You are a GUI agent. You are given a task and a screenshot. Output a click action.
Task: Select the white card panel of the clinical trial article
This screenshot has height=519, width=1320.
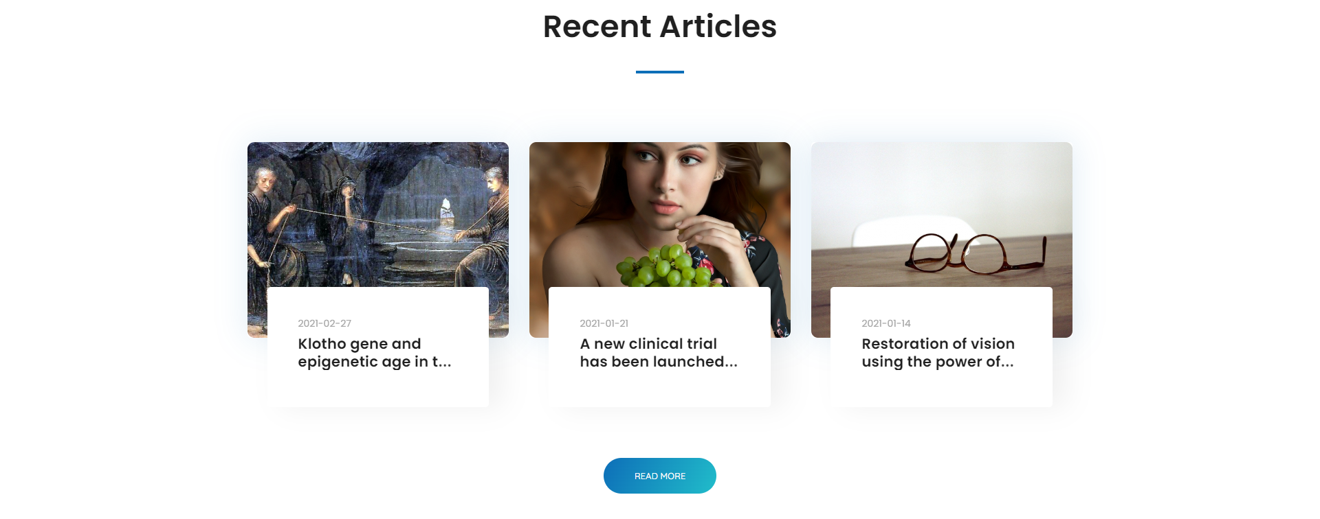tap(660, 347)
